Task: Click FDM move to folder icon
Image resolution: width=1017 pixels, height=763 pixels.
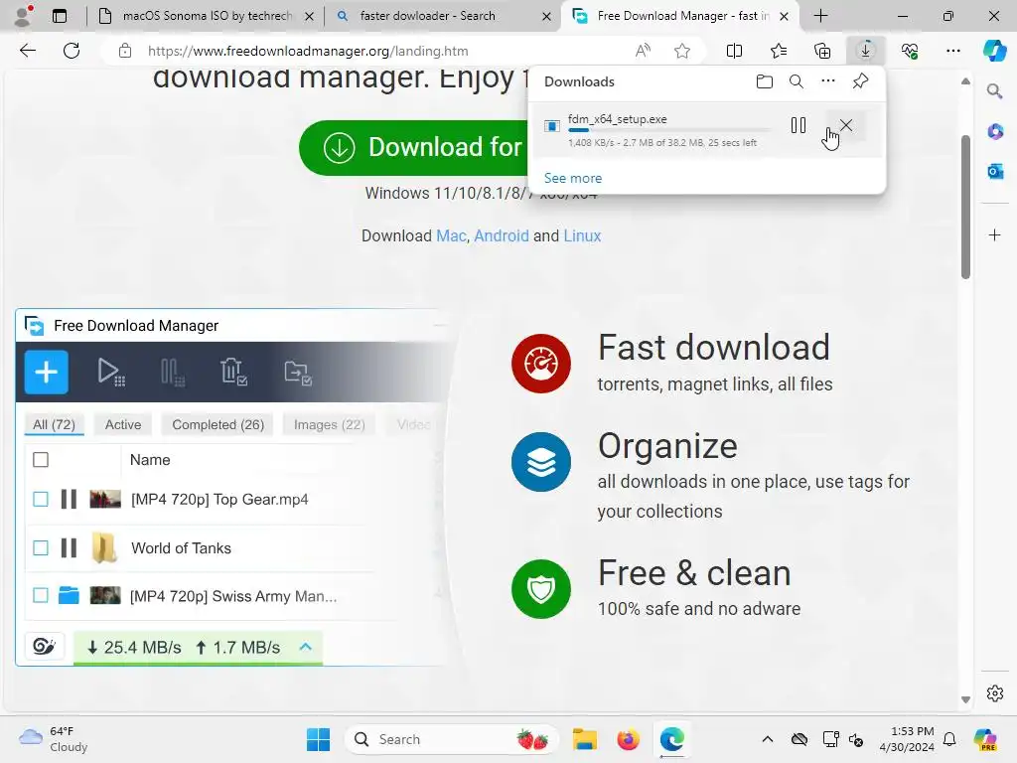Action: pos(298,373)
